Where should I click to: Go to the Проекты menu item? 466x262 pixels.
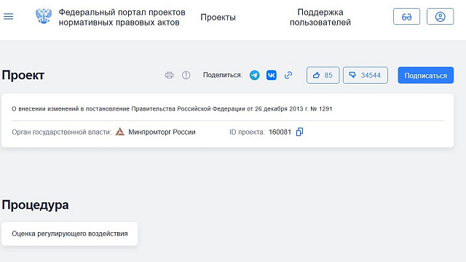tap(218, 17)
